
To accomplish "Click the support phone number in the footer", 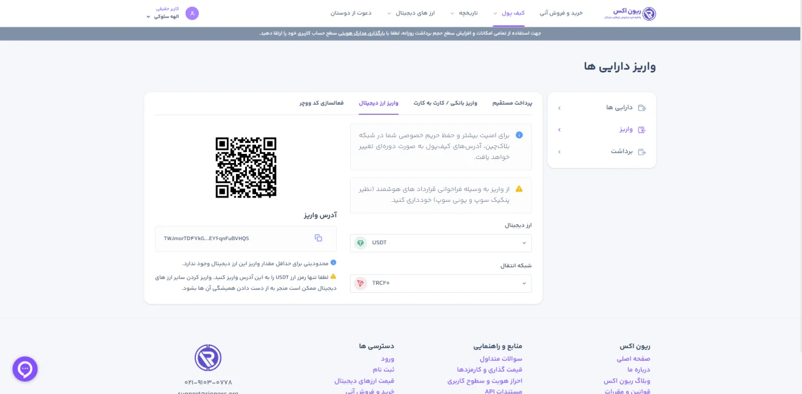I will [208, 382].
